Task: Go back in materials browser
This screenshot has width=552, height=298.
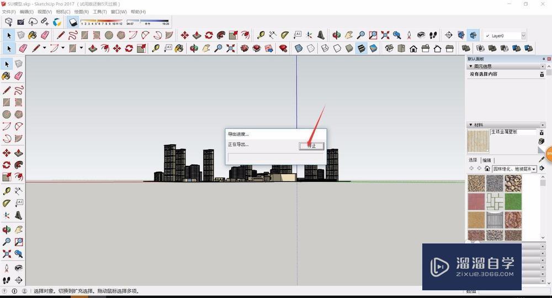Action: [471, 169]
